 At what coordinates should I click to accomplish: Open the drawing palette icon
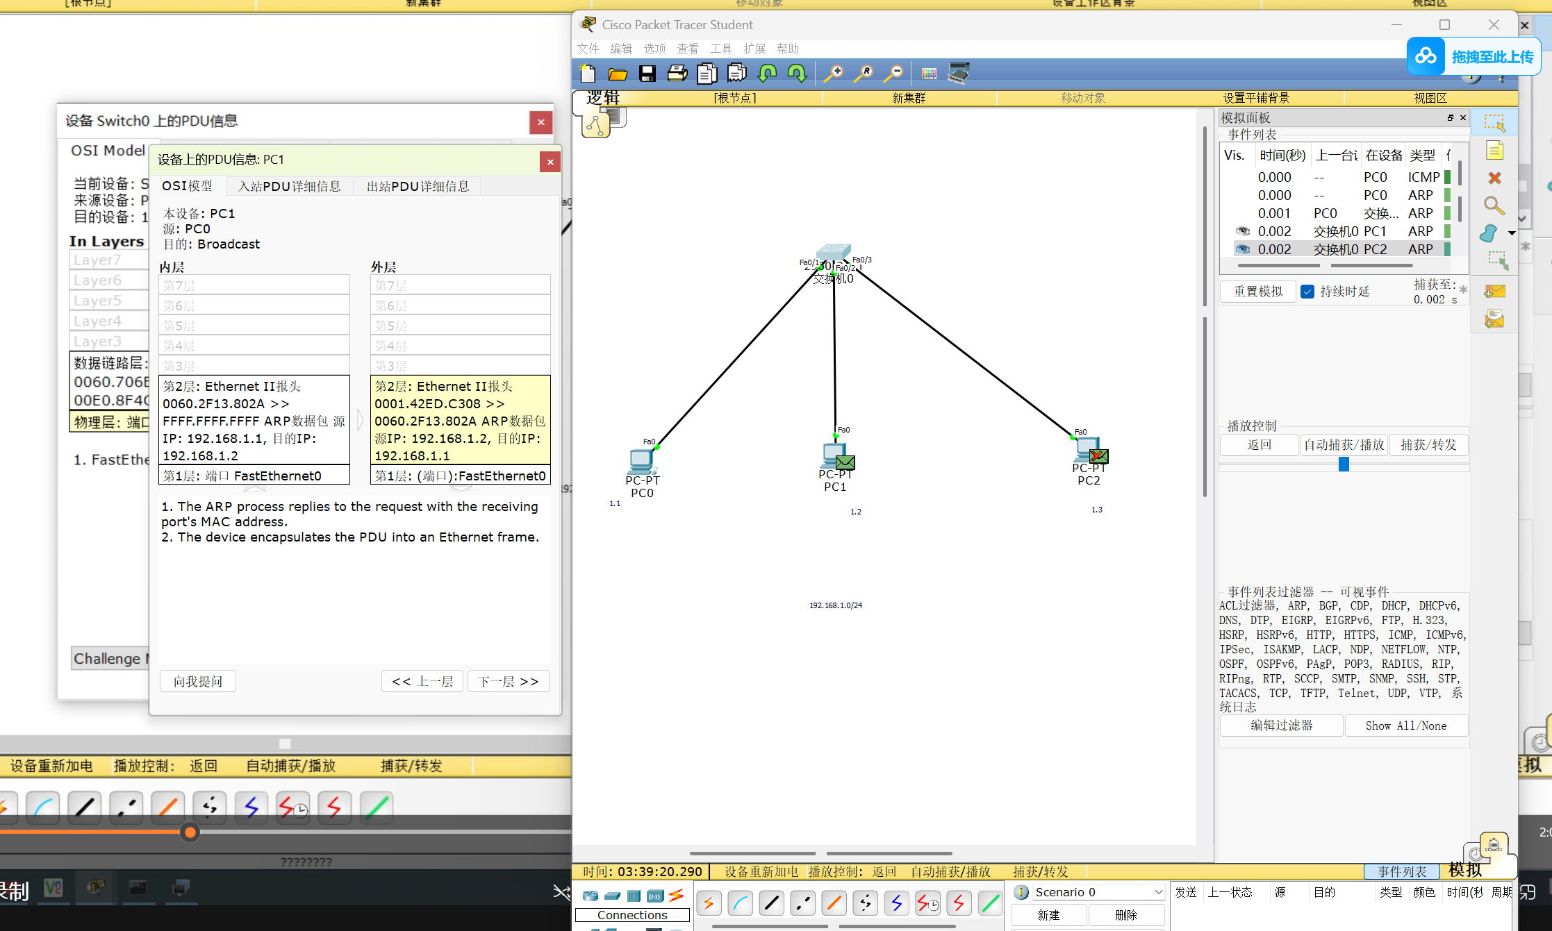pyautogui.click(x=929, y=74)
